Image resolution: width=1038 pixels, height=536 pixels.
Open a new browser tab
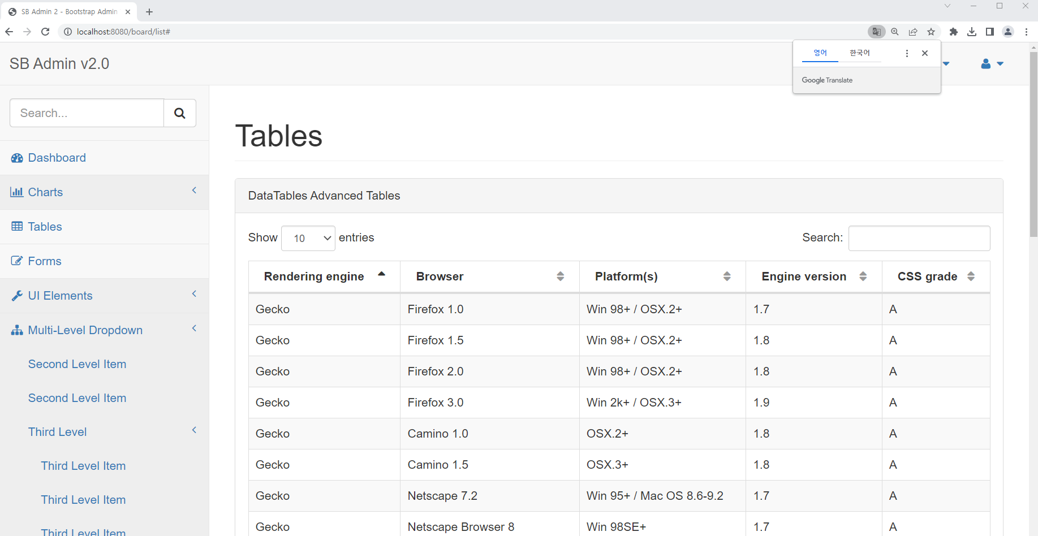(x=149, y=12)
